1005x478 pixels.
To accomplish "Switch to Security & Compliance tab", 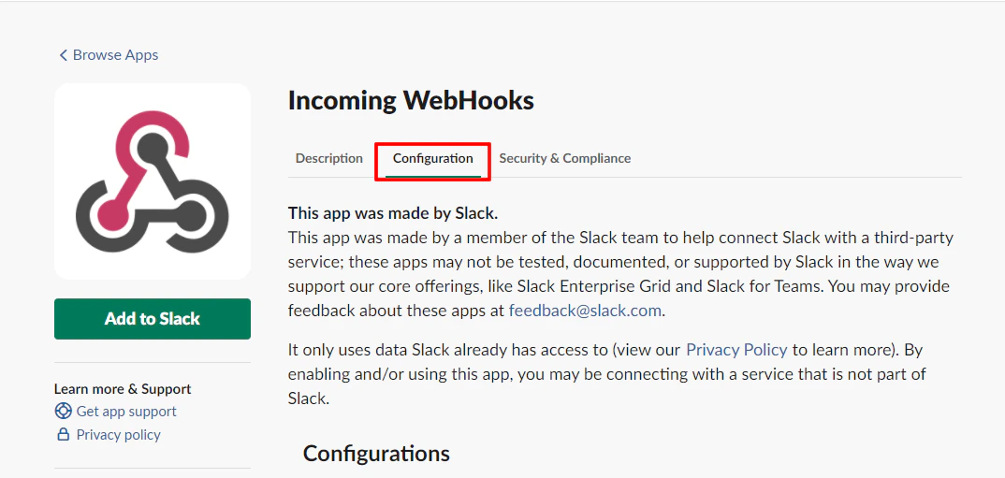I will [564, 158].
